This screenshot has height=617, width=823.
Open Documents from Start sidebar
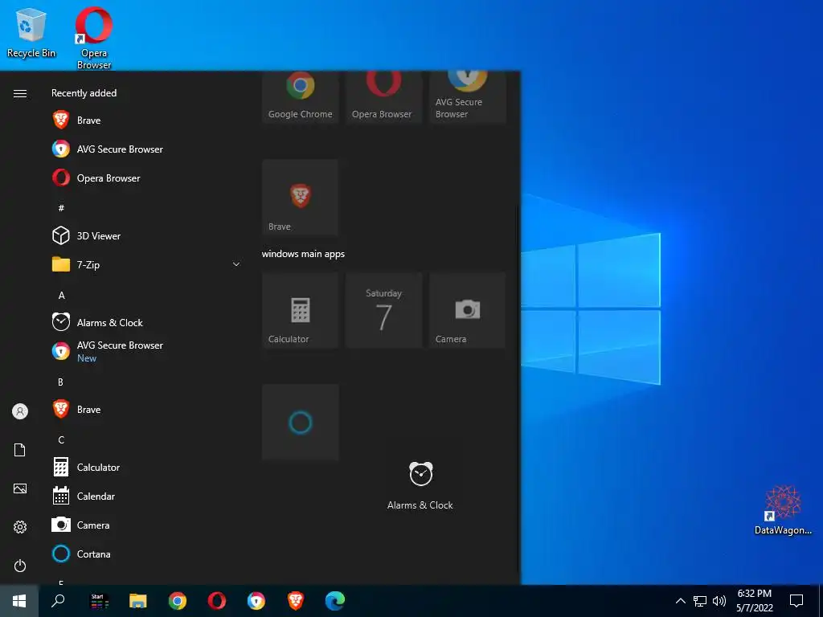click(20, 450)
